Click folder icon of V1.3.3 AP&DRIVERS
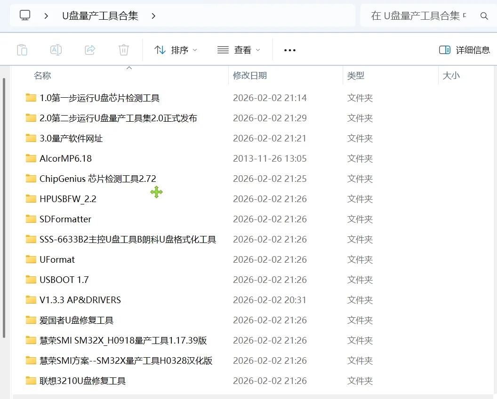 click(31, 300)
